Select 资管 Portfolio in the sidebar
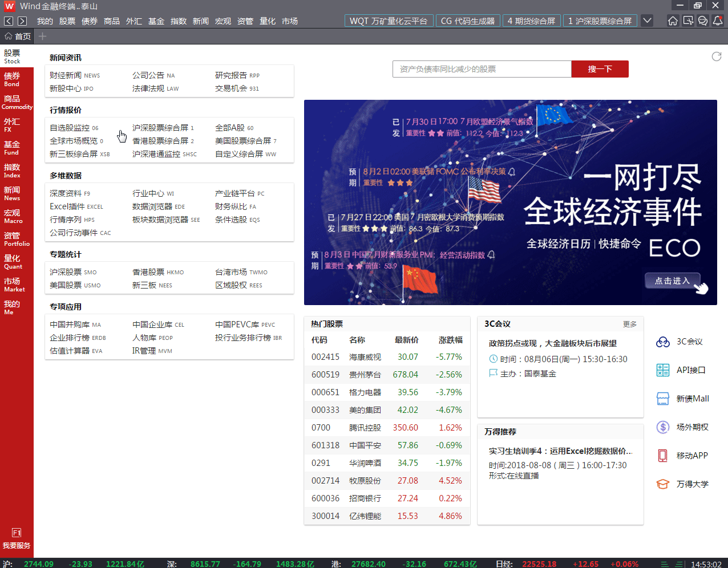This screenshot has width=728, height=568. click(x=17, y=239)
